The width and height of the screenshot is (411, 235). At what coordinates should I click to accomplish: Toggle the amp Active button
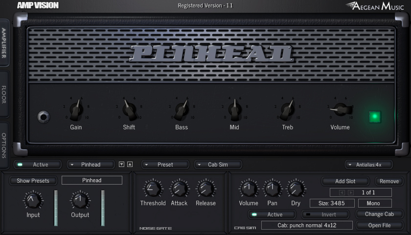[x=38, y=164]
